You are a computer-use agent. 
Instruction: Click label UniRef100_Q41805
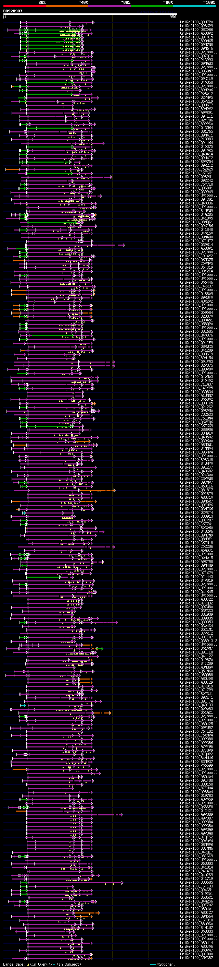pyautogui.click(x=196, y=218)
